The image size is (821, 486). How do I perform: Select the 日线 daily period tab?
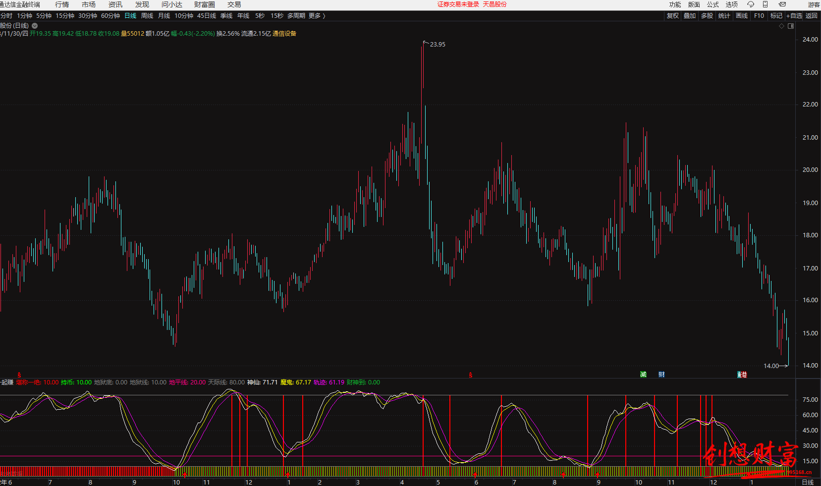[130, 16]
